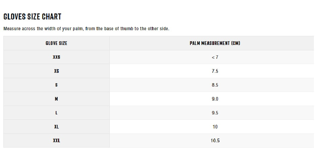Select the 8.5 palm measurement value

tap(215, 85)
